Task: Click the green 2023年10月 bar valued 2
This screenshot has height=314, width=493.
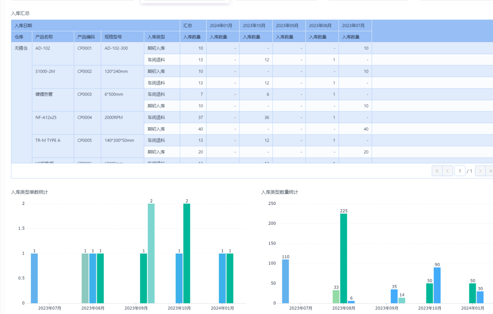Action: coord(187,253)
